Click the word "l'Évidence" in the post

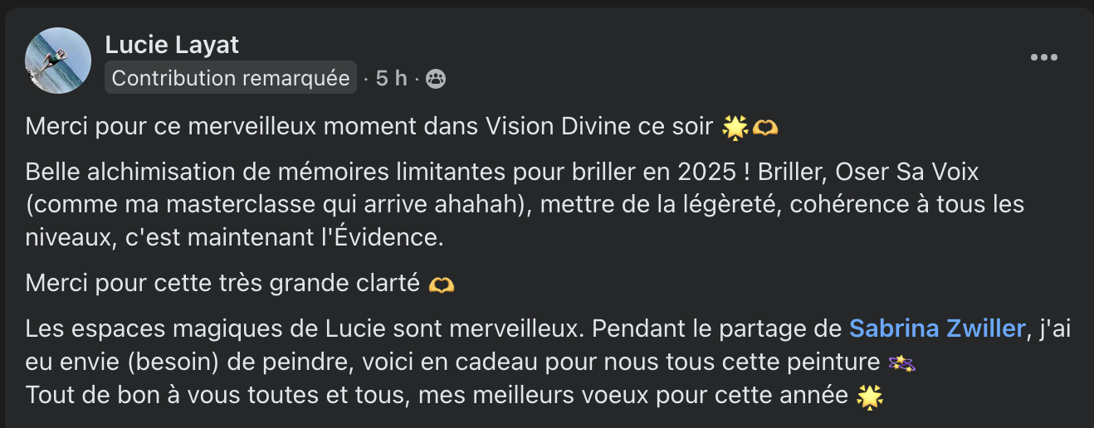pos(383,237)
